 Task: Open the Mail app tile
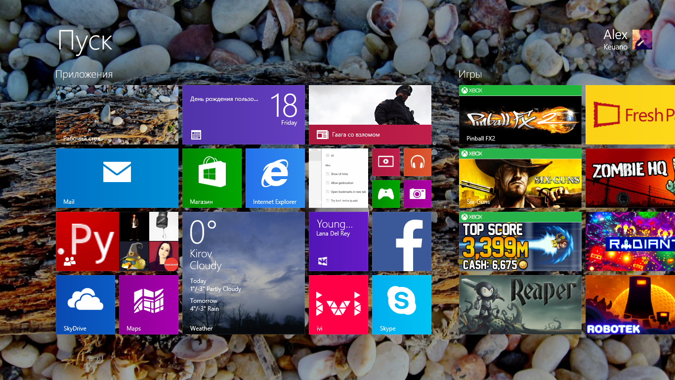point(117,178)
